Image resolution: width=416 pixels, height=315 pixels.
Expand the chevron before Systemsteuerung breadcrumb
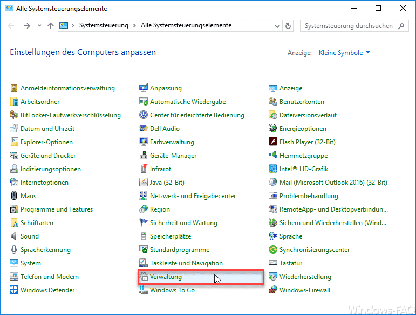tap(73, 25)
